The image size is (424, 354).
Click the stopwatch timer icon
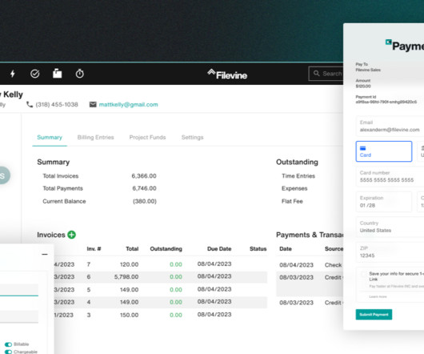pyautogui.click(x=79, y=74)
